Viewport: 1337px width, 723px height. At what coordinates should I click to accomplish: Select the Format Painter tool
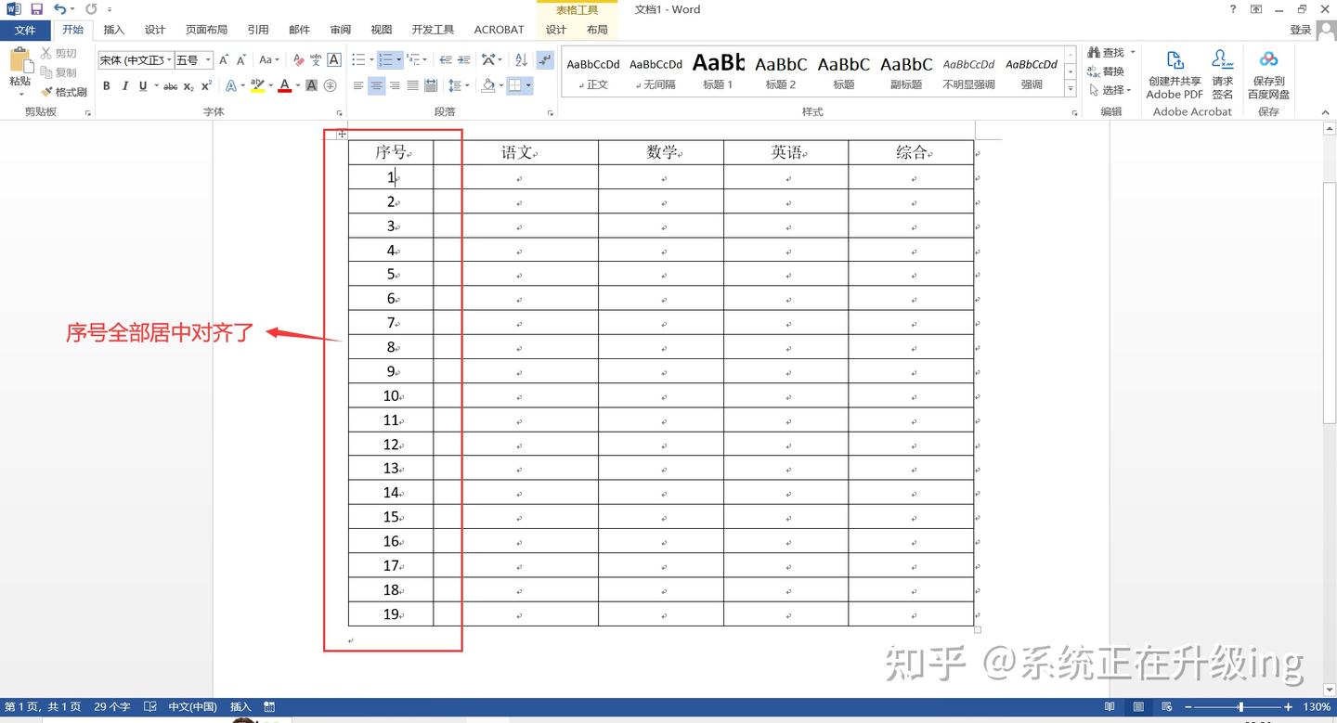[64, 91]
